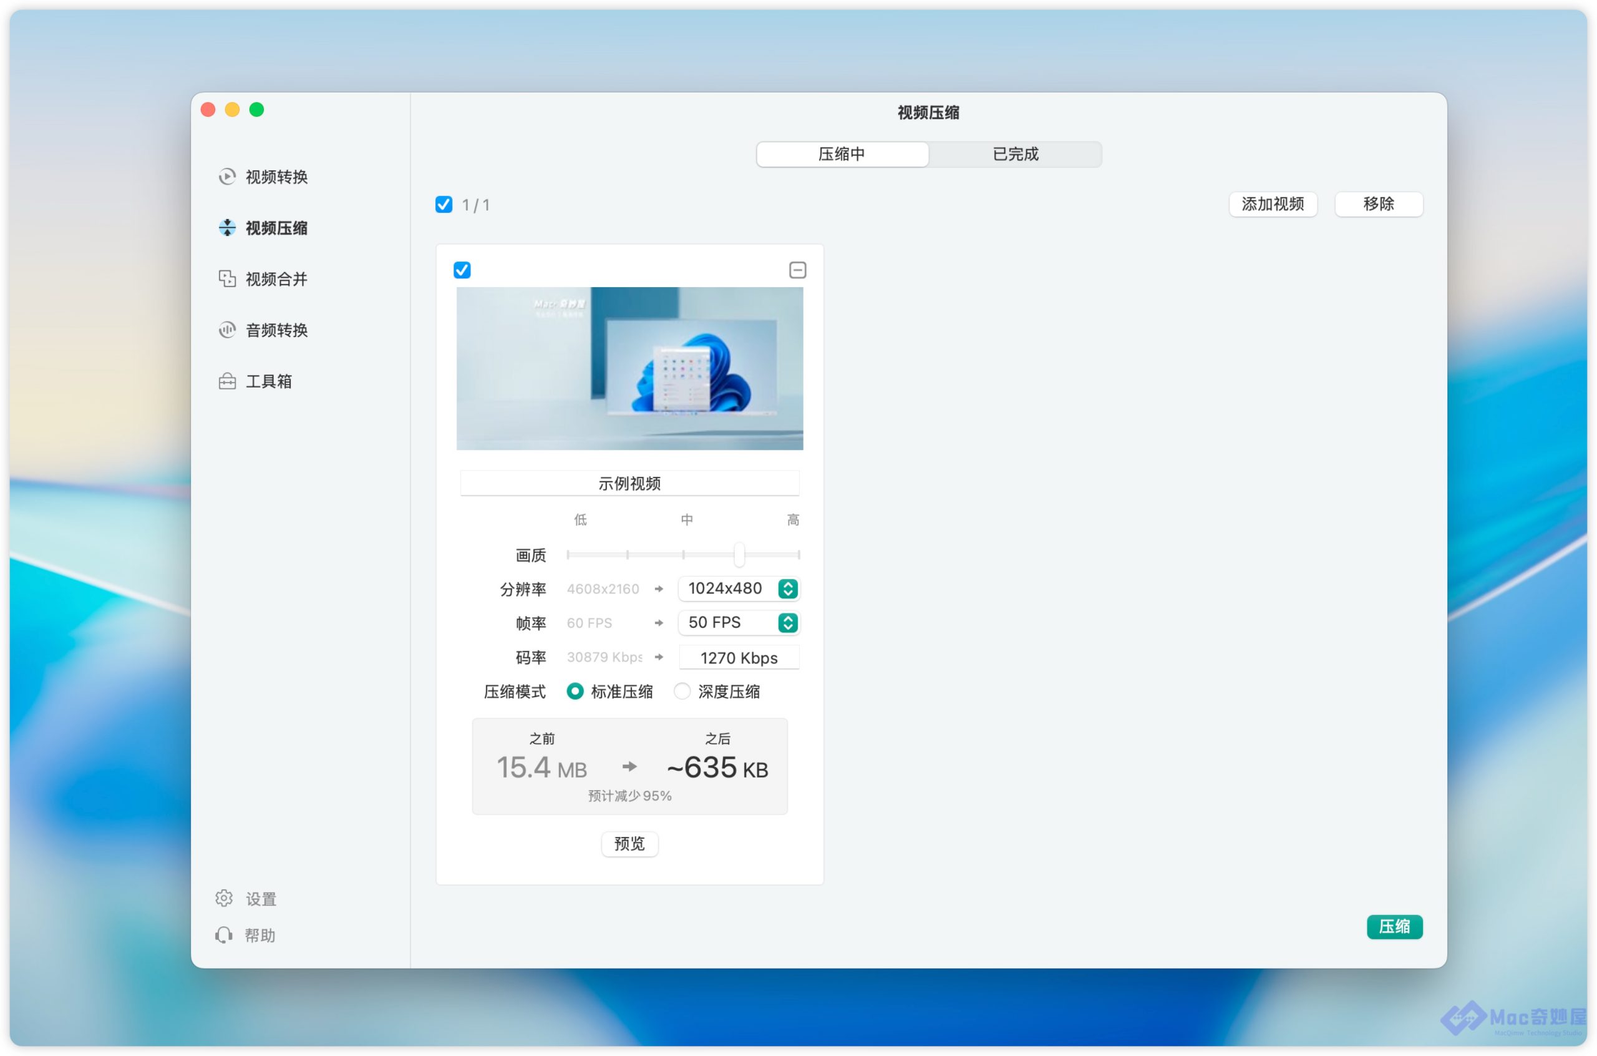Open 帮助 via the headset icon

224,936
